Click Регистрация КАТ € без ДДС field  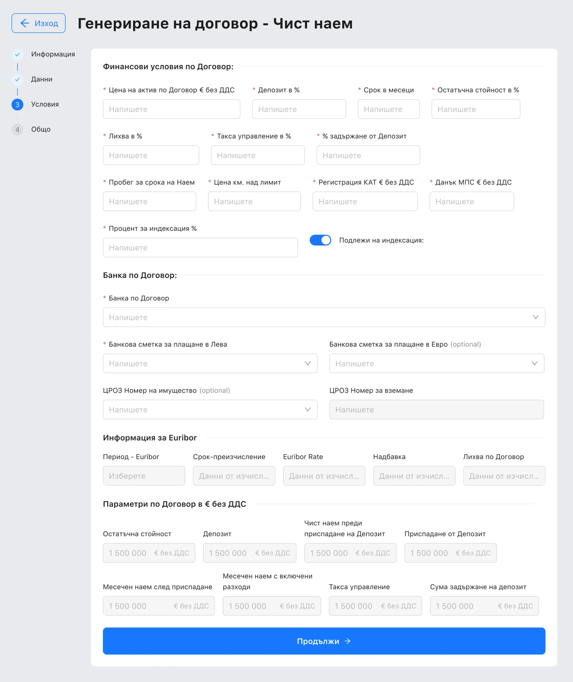[x=365, y=201]
